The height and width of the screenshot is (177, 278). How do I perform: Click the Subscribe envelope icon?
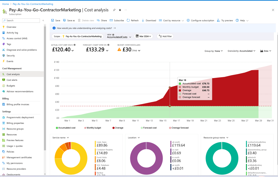[111, 20]
